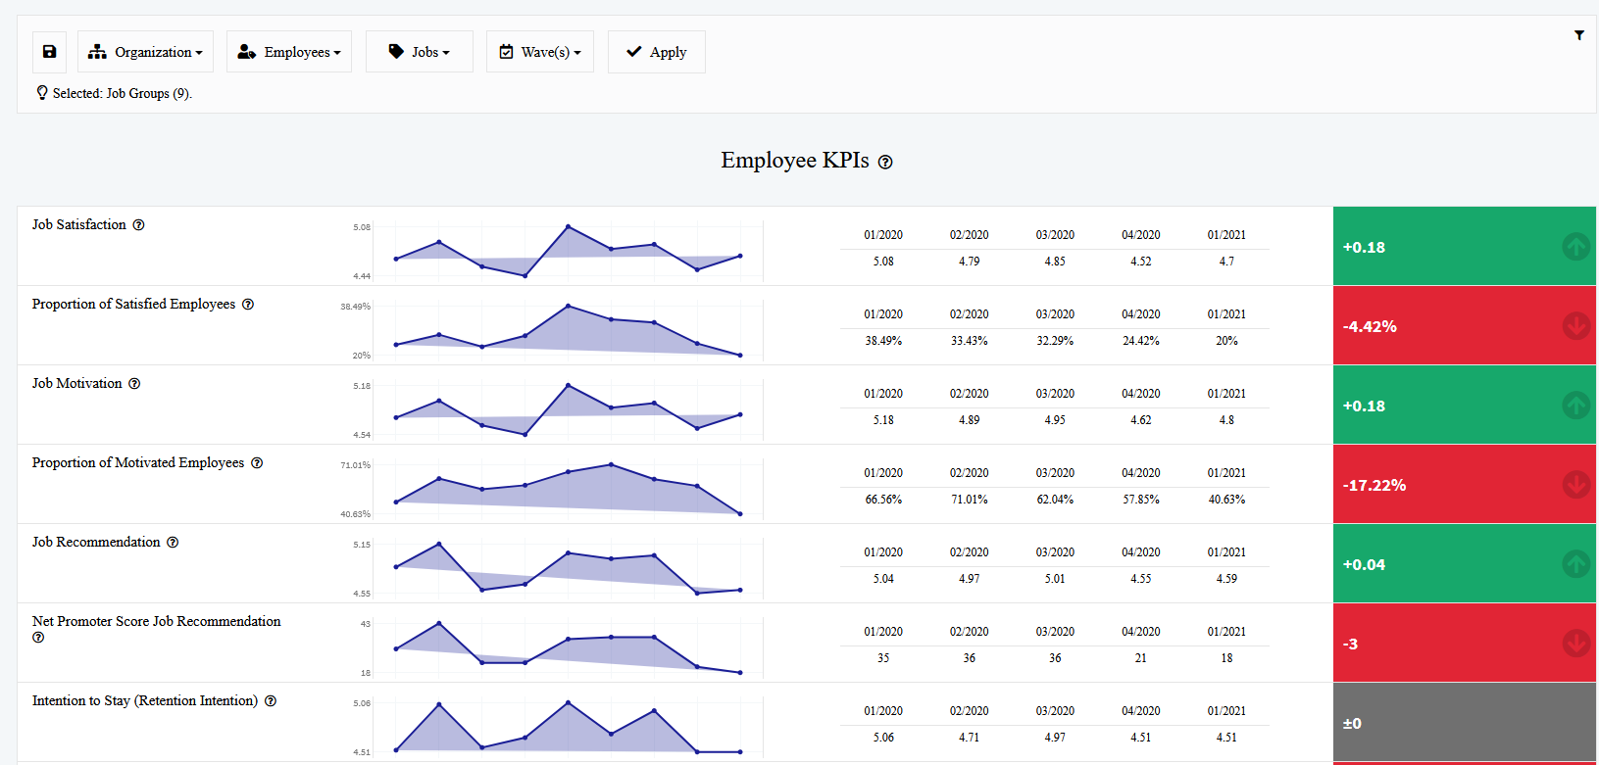Click the Job Satisfaction trend chart

coord(568,252)
